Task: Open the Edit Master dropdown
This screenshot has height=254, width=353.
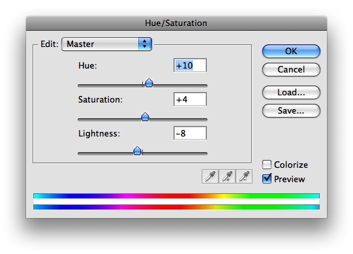Action: pos(107,44)
